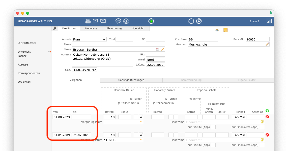Click the pencil icon in Mandant field
288x151 pixels.
(x=267, y=44)
